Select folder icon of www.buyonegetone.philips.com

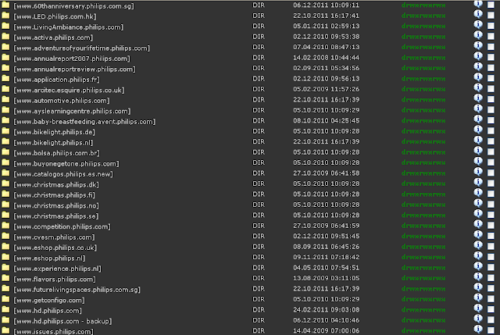[x=5, y=162]
